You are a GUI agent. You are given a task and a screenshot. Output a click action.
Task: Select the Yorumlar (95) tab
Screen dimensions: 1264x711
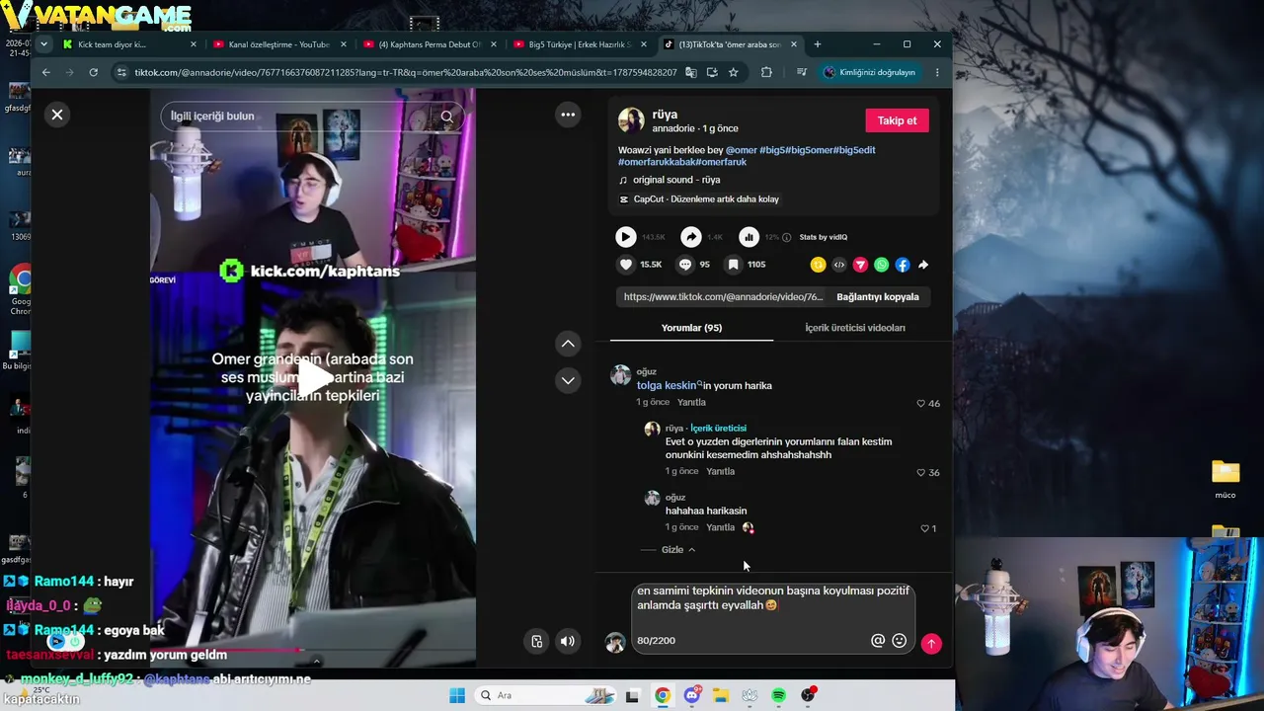point(691,328)
